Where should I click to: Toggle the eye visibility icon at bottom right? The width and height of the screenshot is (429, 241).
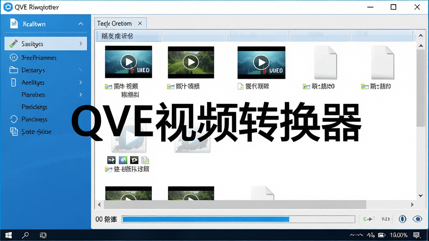[417, 219]
